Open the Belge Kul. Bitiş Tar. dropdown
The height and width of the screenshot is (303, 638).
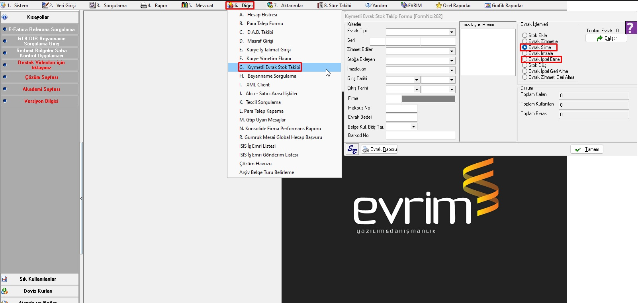[x=413, y=127]
